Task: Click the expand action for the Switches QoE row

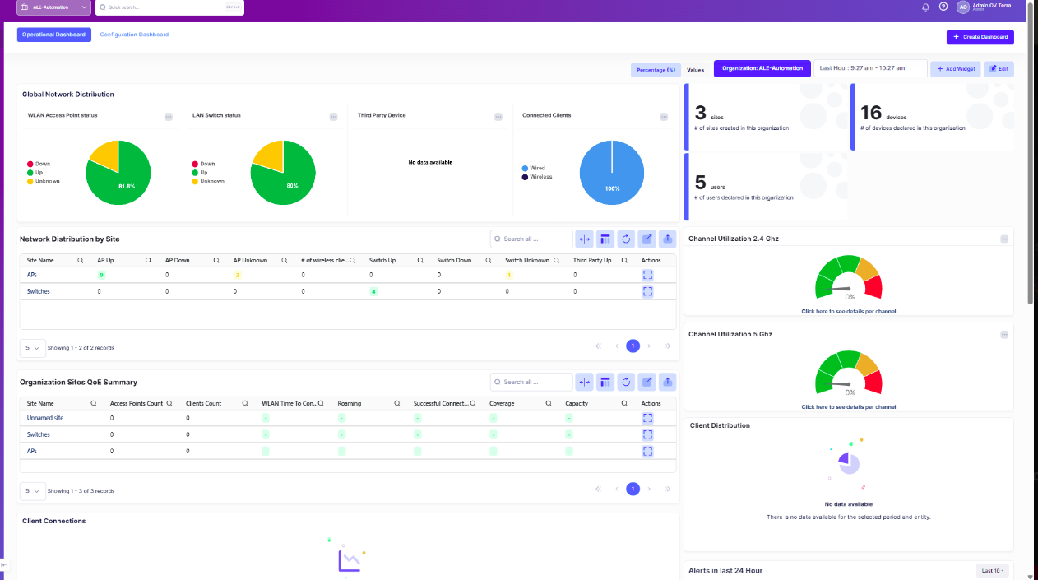Action: coord(648,434)
